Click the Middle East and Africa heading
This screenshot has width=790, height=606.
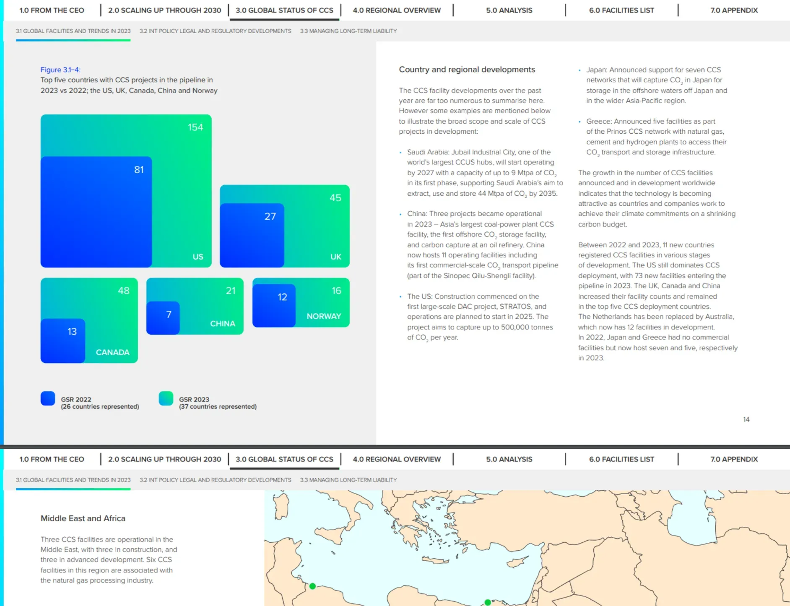coord(83,518)
